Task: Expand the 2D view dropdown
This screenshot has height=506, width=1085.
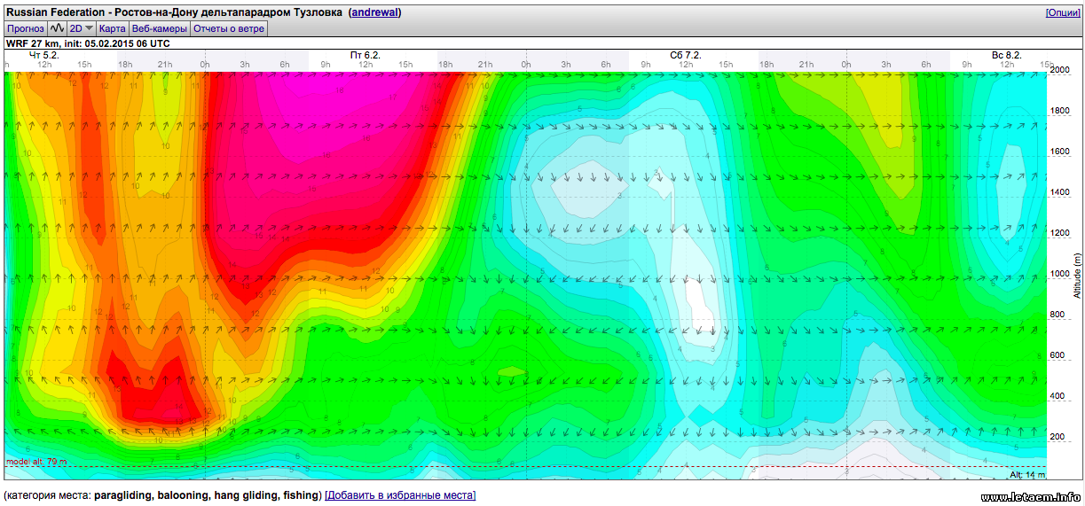Action: (x=82, y=28)
